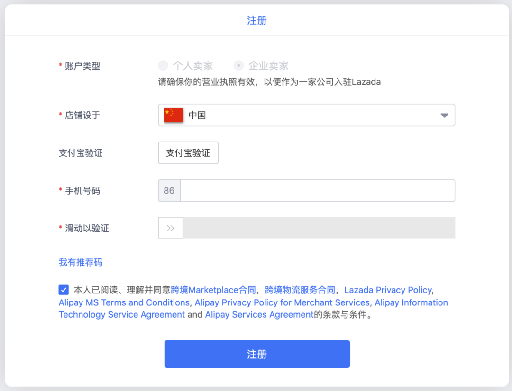Image resolution: width=512 pixels, height=391 pixels.
Task: Select the 个人卖家 radio button
Action: [x=164, y=65]
